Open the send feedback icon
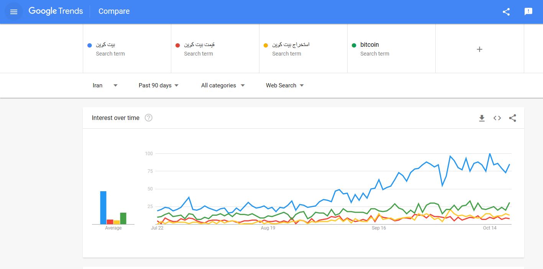Screen dimensions: 543x269 [x=528, y=11]
